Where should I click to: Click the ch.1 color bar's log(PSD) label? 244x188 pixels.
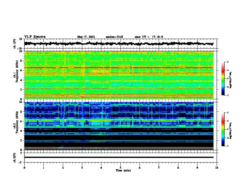(231, 80)
